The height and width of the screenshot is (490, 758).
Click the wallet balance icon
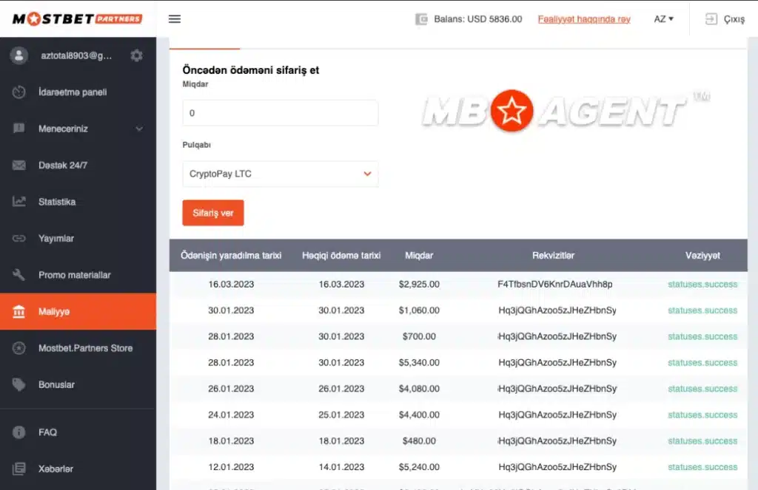point(421,19)
